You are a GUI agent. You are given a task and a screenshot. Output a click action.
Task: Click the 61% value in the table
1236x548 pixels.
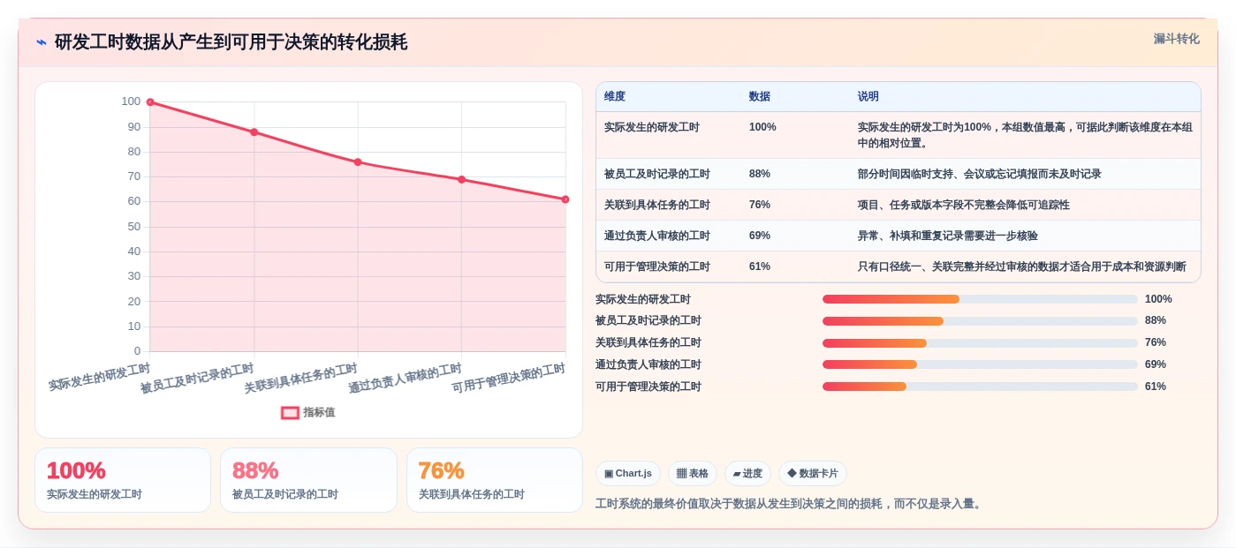tap(760, 266)
